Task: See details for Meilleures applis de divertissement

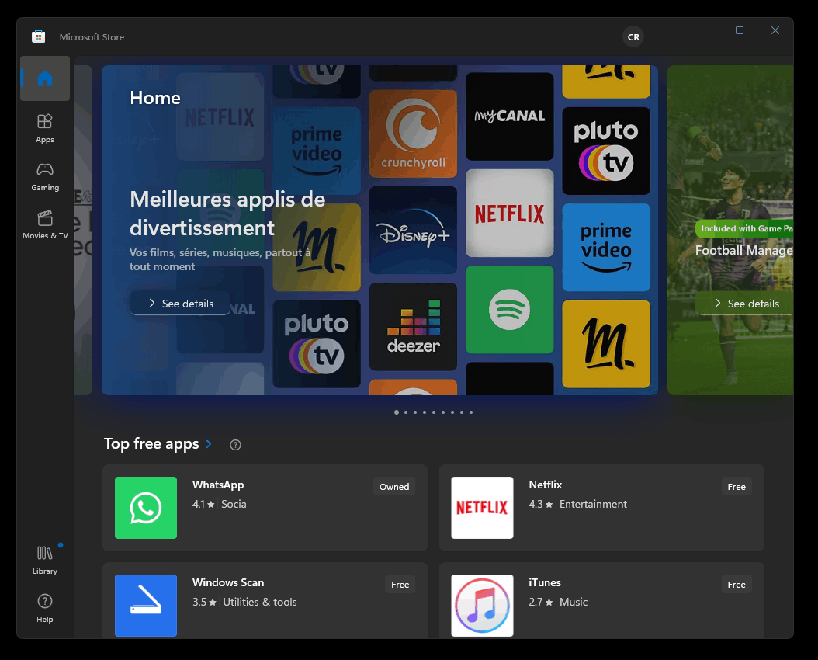Action: (180, 303)
